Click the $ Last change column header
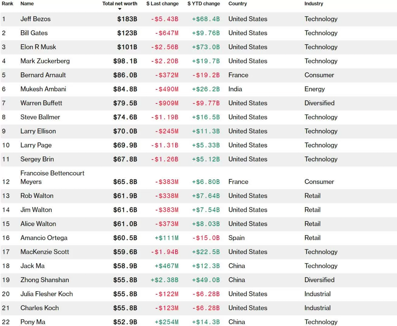397x326 pixels. (162, 4)
